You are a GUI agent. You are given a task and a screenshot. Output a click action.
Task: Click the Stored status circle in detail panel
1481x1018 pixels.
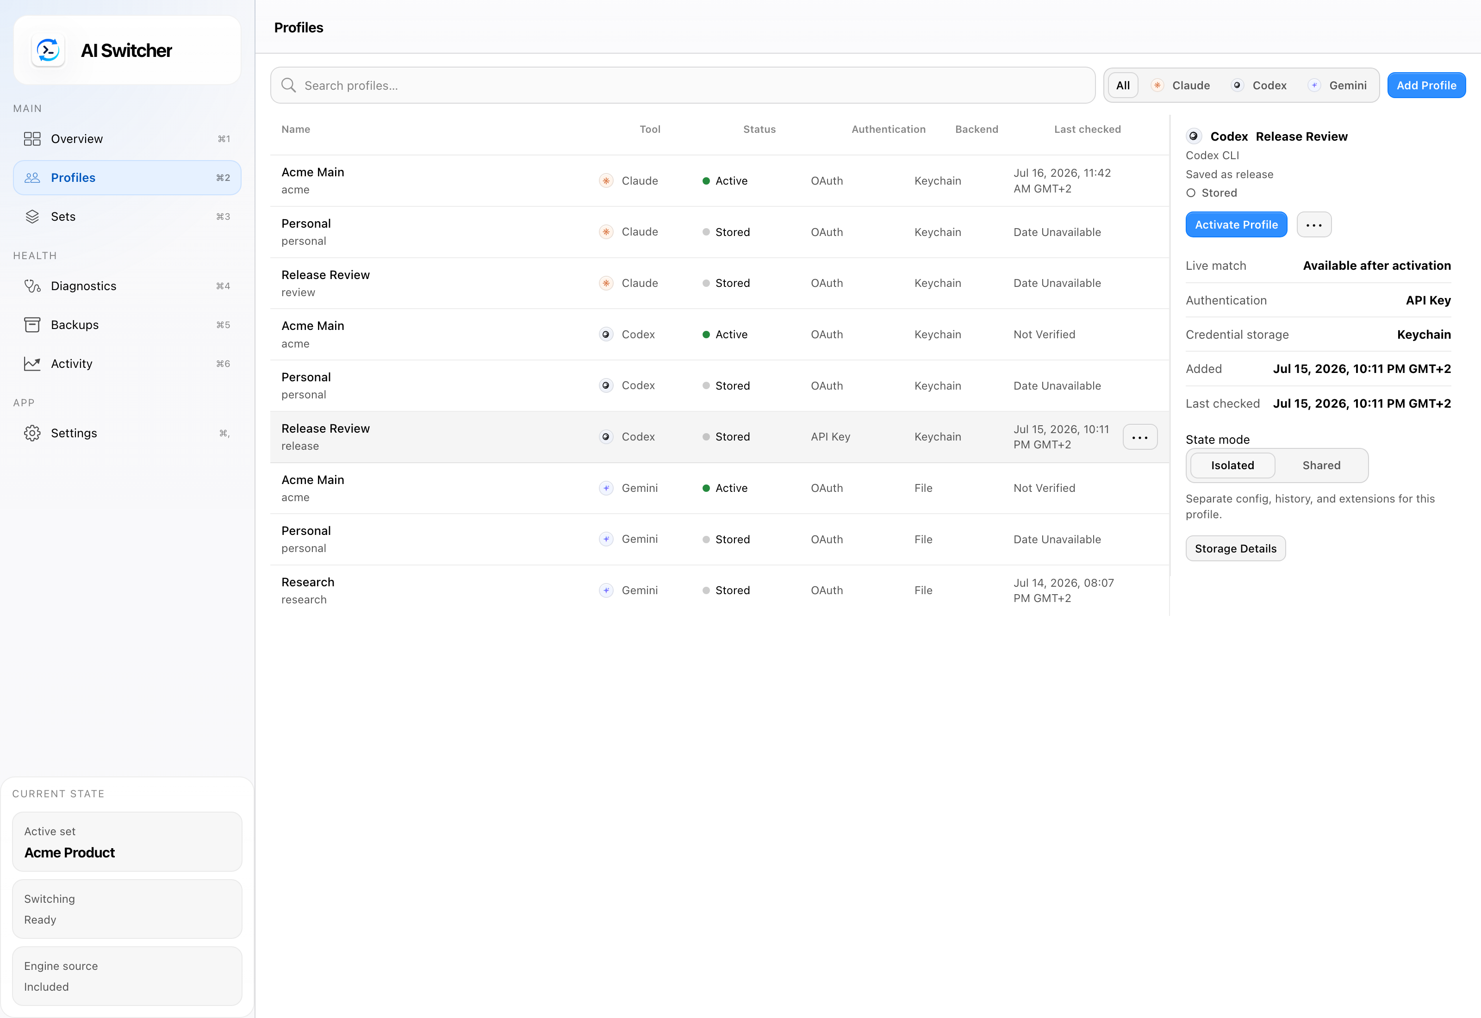click(x=1191, y=192)
